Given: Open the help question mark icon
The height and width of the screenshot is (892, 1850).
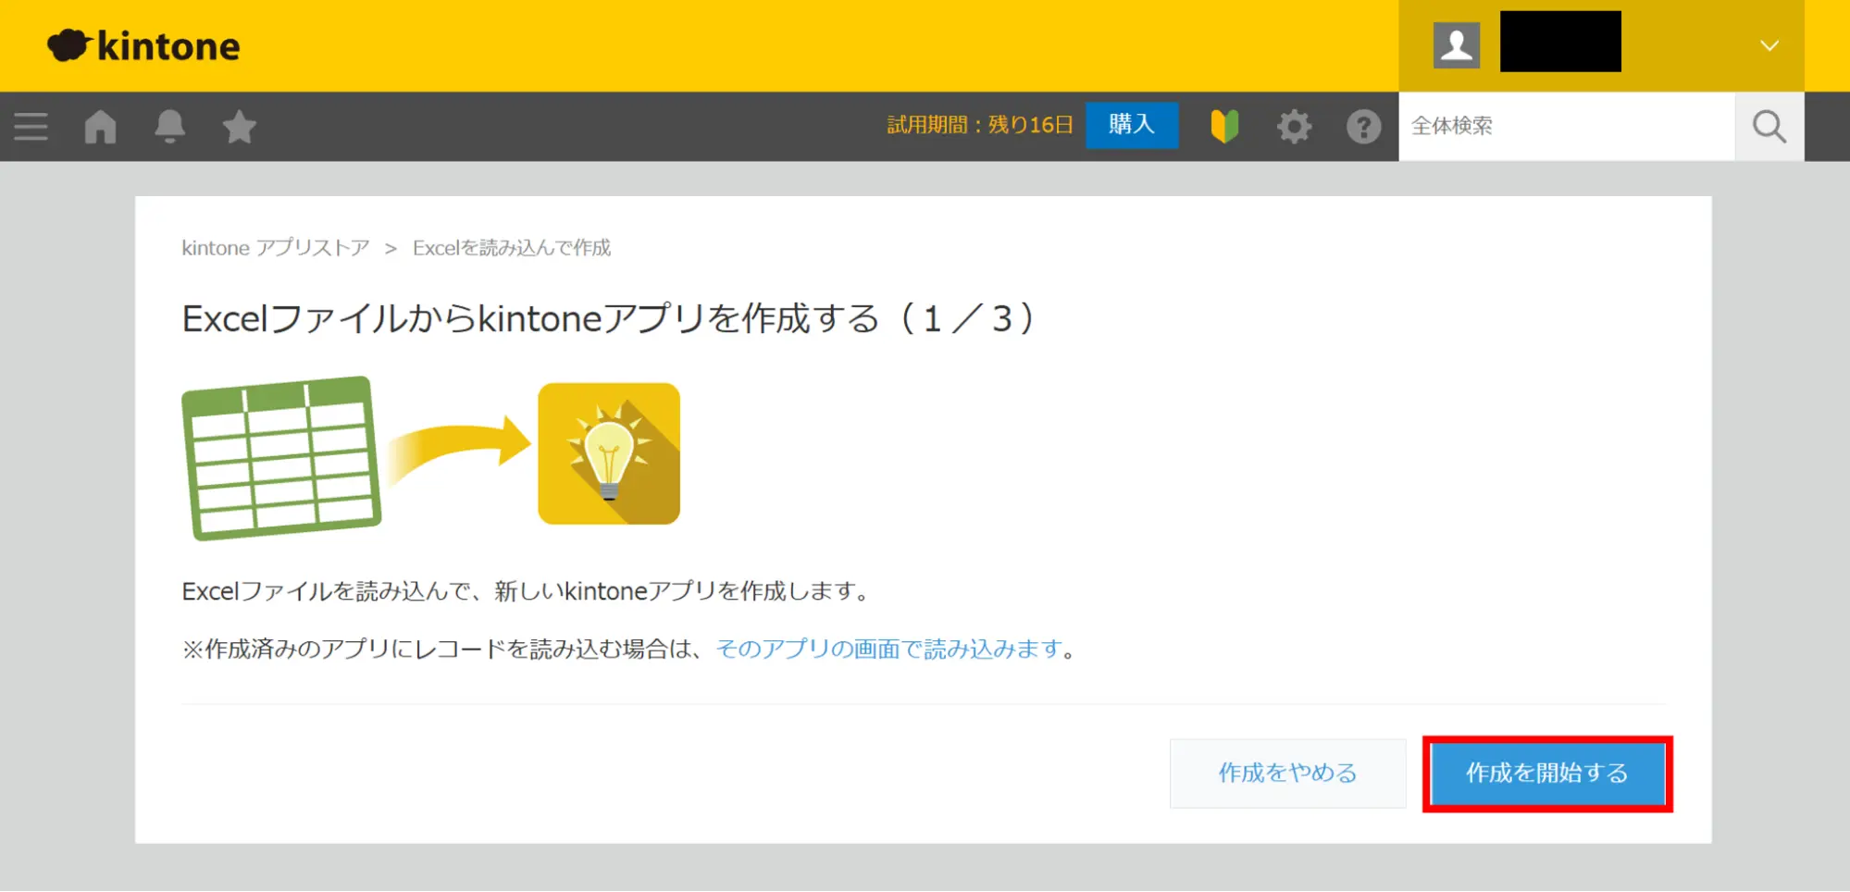Looking at the screenshot, I should [x=1363, y=127].
